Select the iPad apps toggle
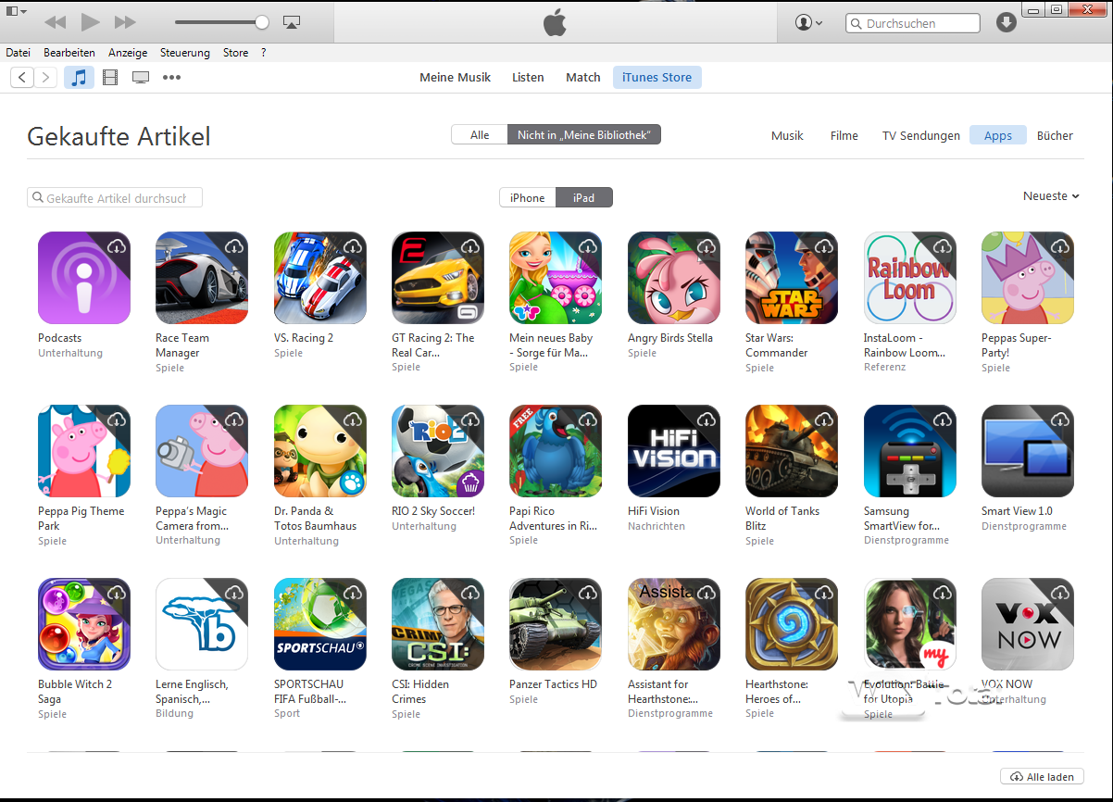The image size is (1113, 802). [x=583, y=197]
